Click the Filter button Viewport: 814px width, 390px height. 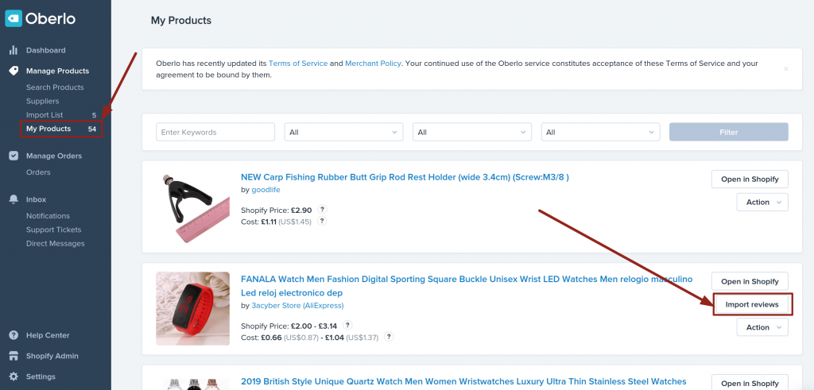point(729,132)
